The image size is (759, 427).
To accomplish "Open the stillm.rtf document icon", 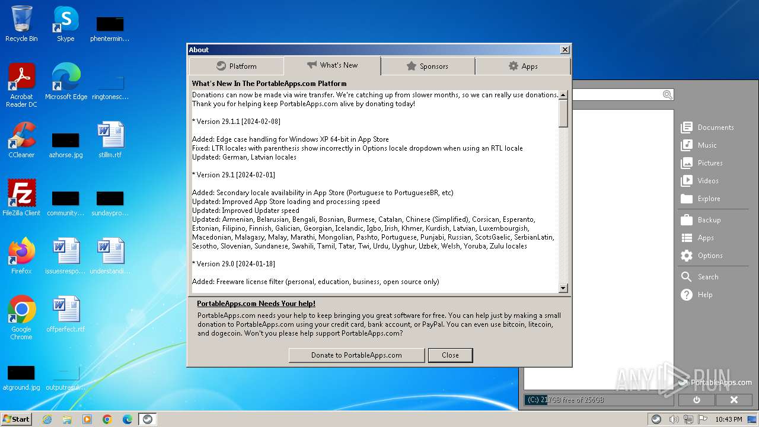I will [x=110, y=140].
